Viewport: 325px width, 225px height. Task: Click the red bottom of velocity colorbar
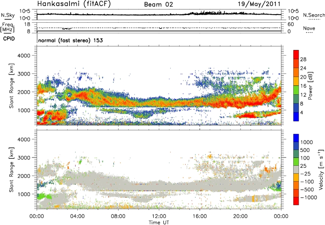point(296,201)
